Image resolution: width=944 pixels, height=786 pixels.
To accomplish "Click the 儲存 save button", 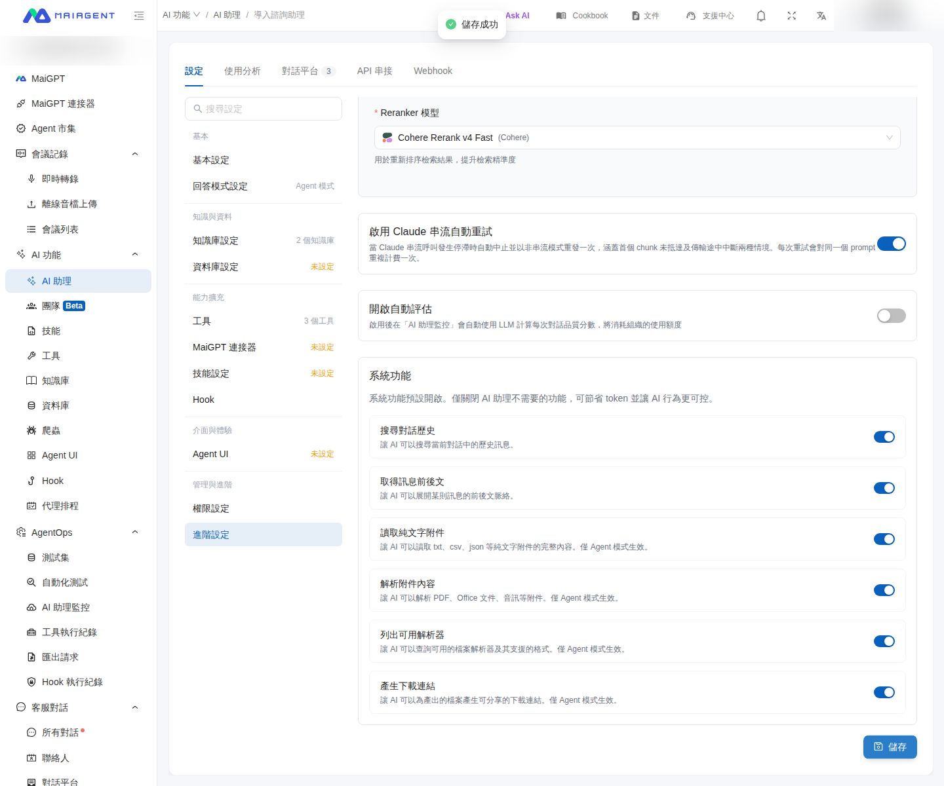I will pyautogui.click(x=890, y=747).
